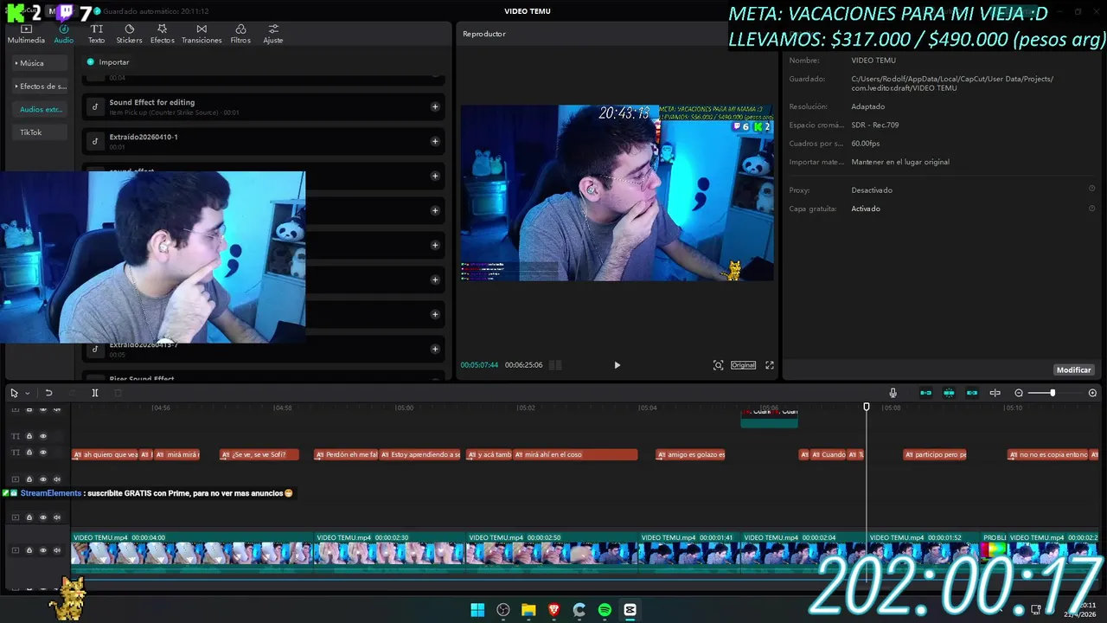Open Spotify from the taskbar
1107x623 pixels.
click(605, 610)
